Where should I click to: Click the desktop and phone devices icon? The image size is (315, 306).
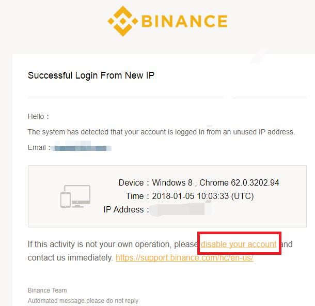[75, 196]
